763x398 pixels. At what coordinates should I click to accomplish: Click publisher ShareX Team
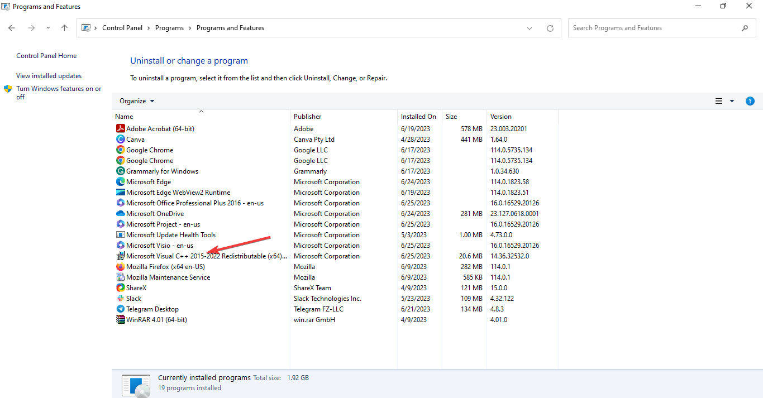[x=312, y=288]
